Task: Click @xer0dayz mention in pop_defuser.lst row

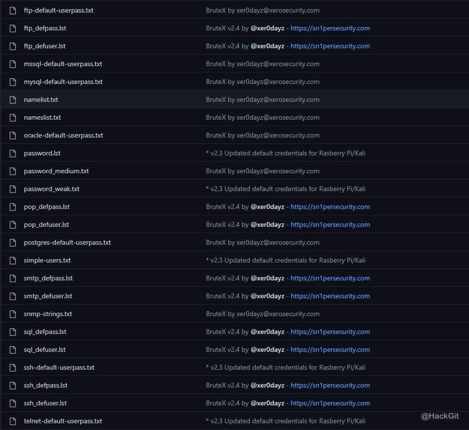Action: click(x=267, y=225)
